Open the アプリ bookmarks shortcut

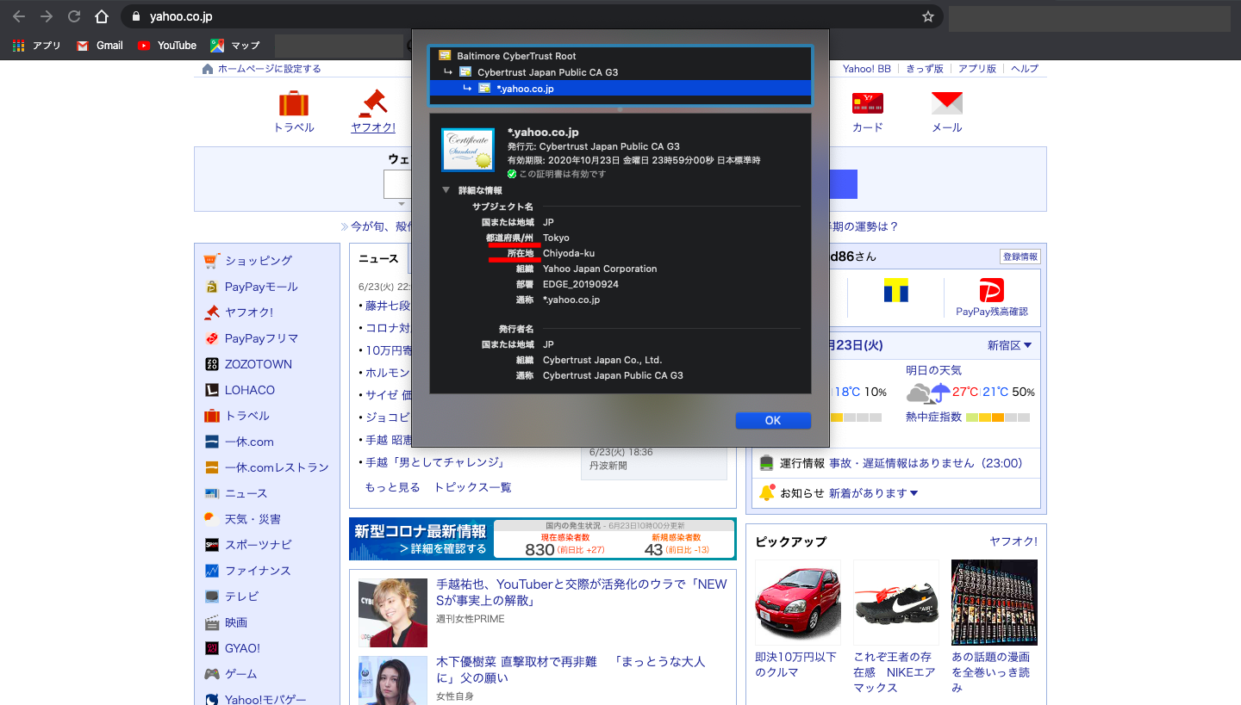tap(37, 46)
